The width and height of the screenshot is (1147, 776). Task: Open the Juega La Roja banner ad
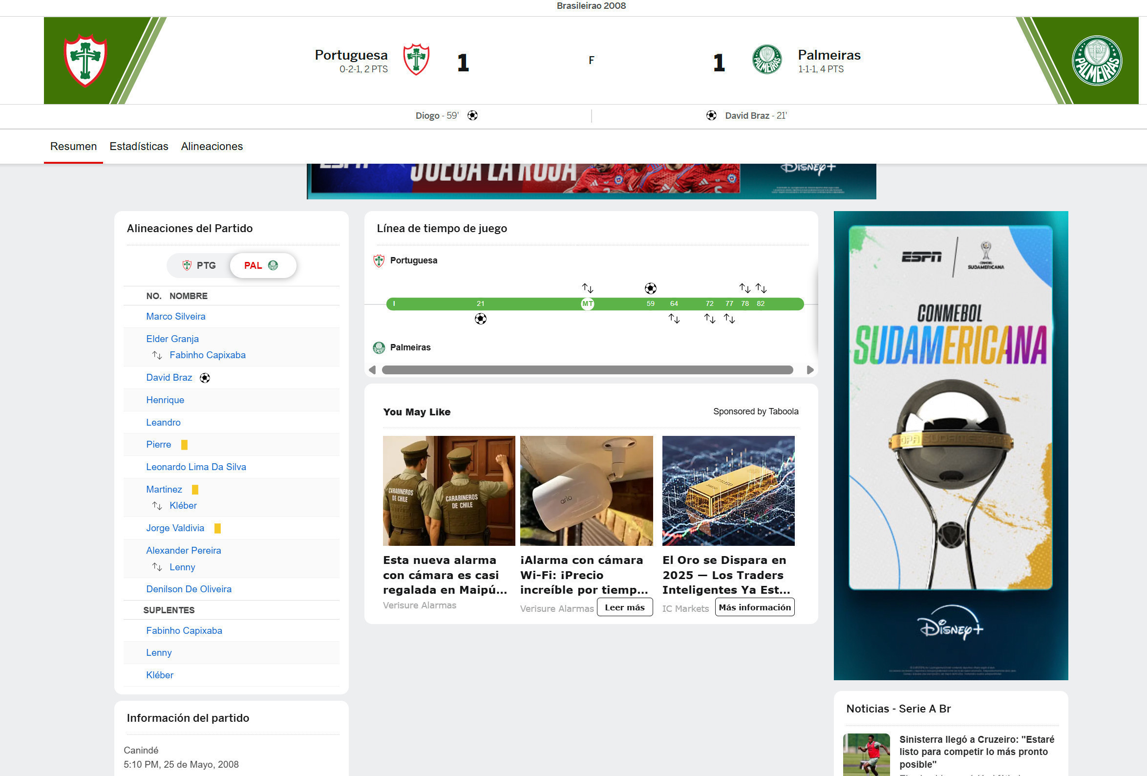coord(591,181)
